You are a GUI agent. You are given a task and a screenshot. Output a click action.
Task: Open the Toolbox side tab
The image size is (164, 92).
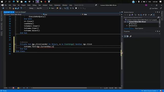click(2, 33)
